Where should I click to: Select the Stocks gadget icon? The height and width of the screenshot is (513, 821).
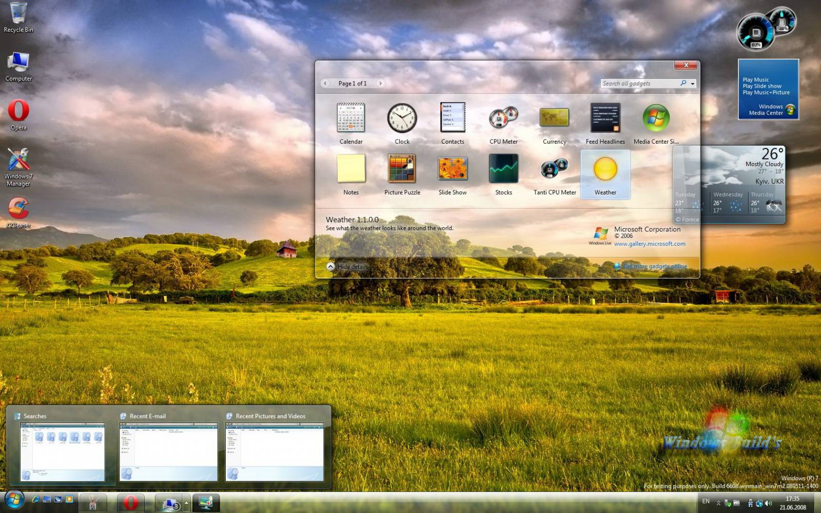(503, 168)
